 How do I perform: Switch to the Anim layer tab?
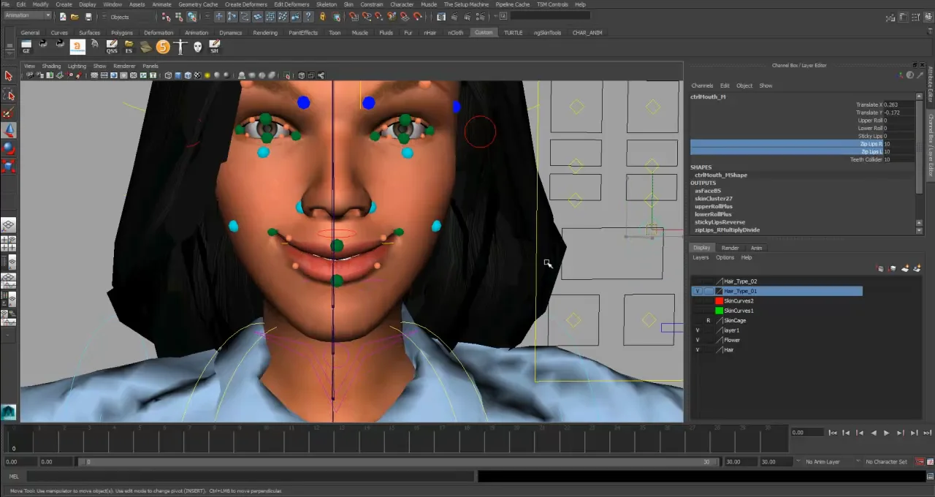coord(756,248)
